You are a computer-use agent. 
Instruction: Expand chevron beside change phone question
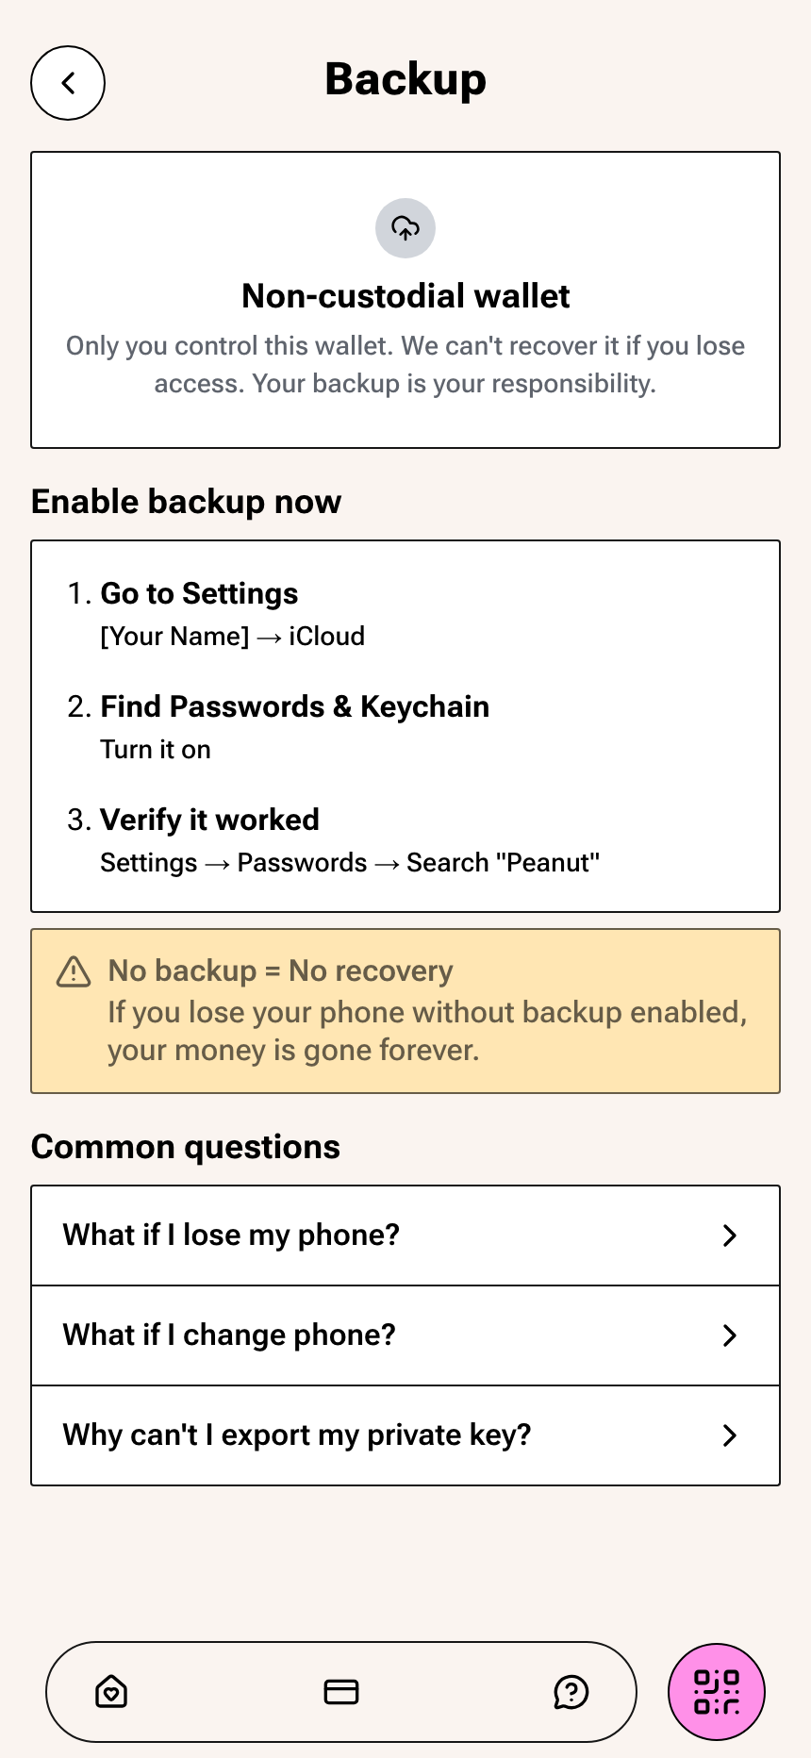(x=729, y=1335)
